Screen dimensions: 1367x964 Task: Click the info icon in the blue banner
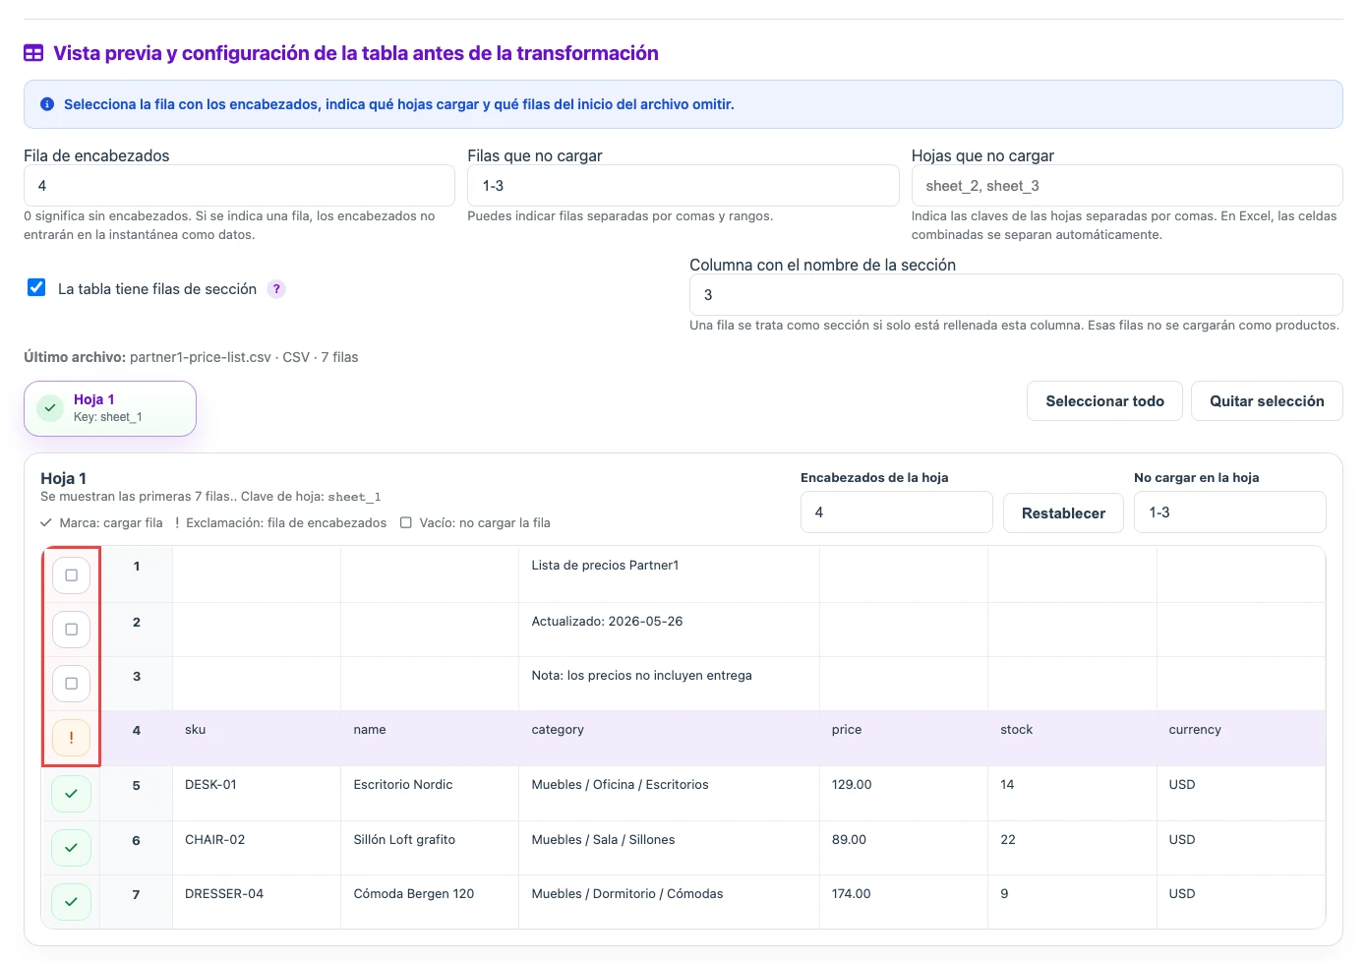pyautogui.click(x=47, y=104)
